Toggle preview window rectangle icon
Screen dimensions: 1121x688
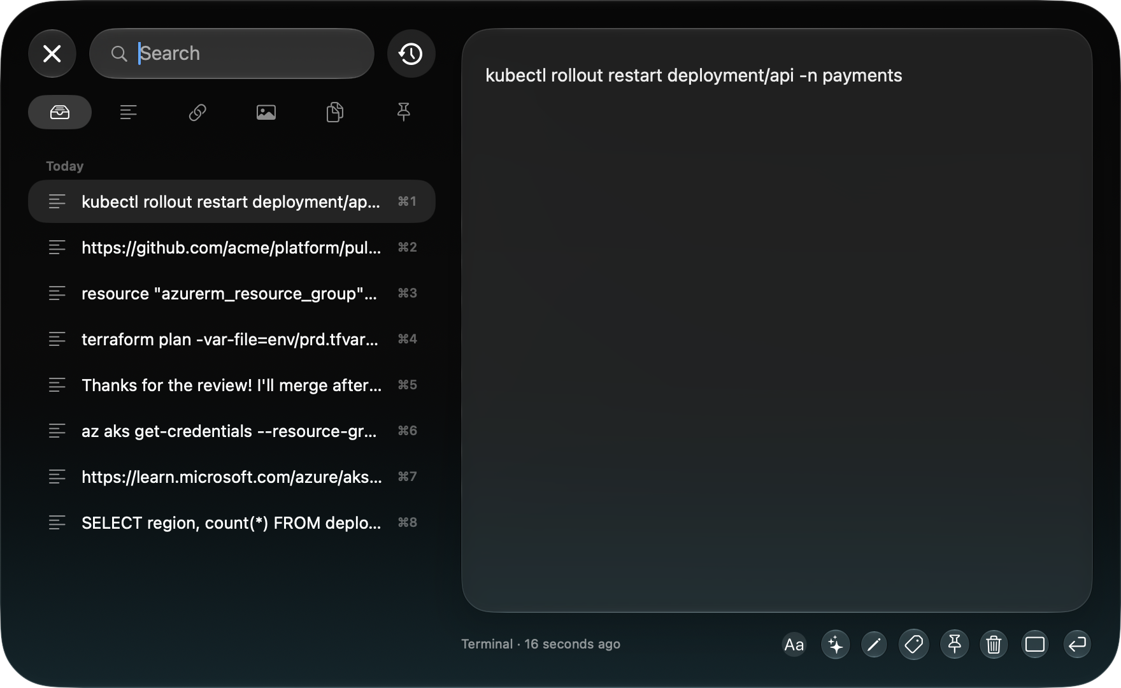(1035, 645)
